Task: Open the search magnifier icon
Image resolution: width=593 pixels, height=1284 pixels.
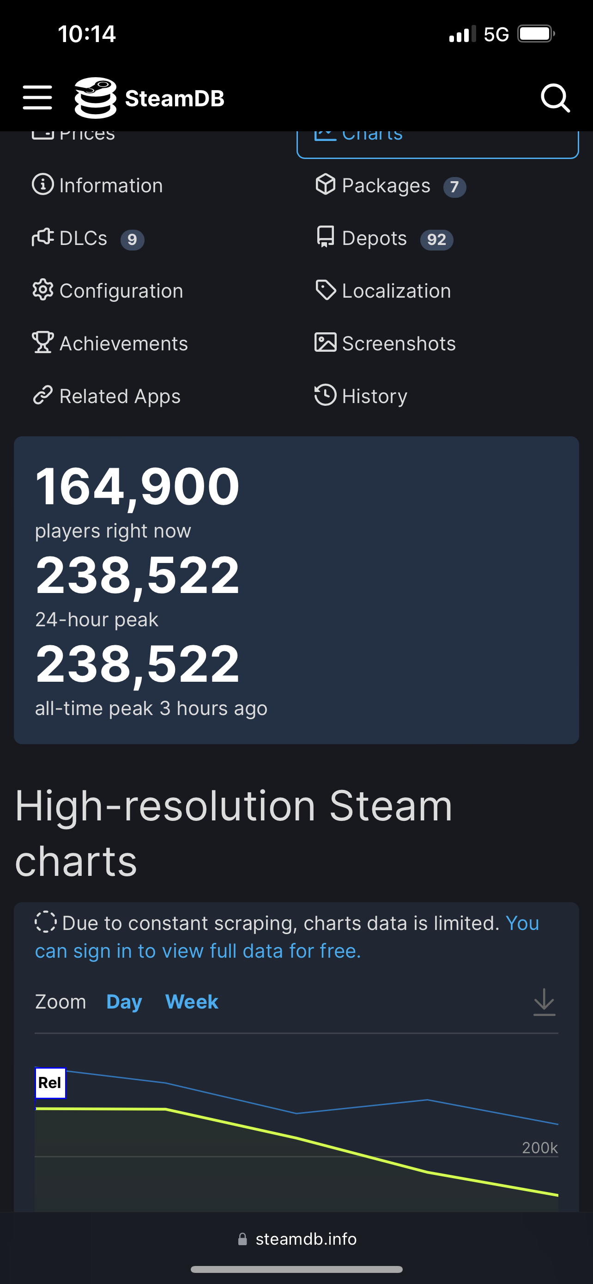Action: [555, 98]
